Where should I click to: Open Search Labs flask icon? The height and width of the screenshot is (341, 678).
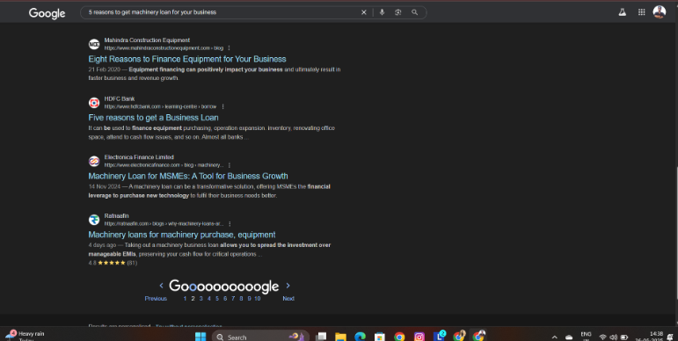tap(623, 12)
